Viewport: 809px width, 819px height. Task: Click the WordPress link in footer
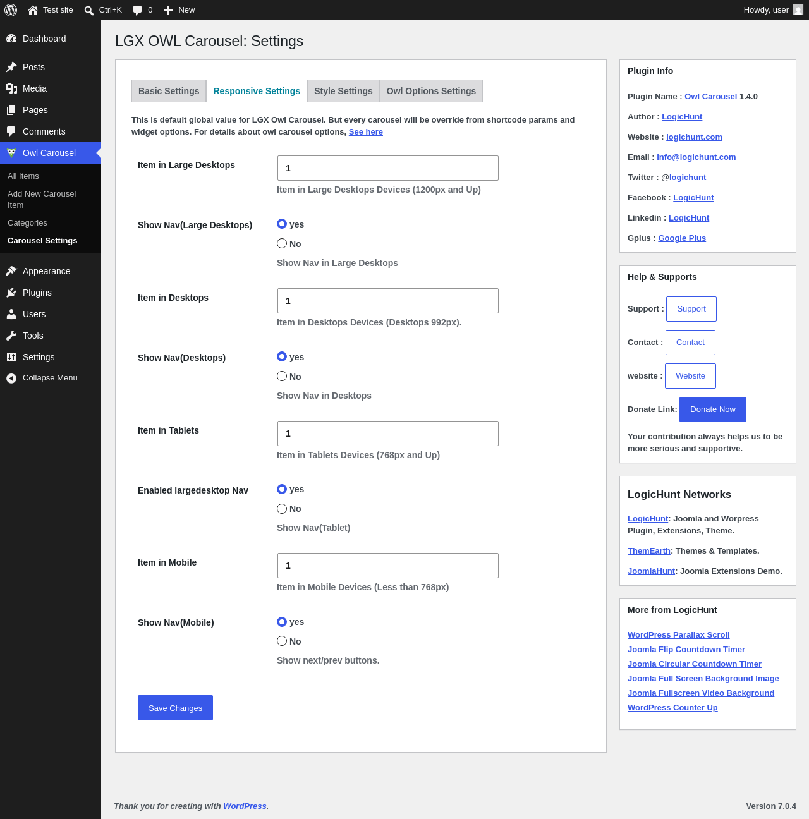coord(245,806)
